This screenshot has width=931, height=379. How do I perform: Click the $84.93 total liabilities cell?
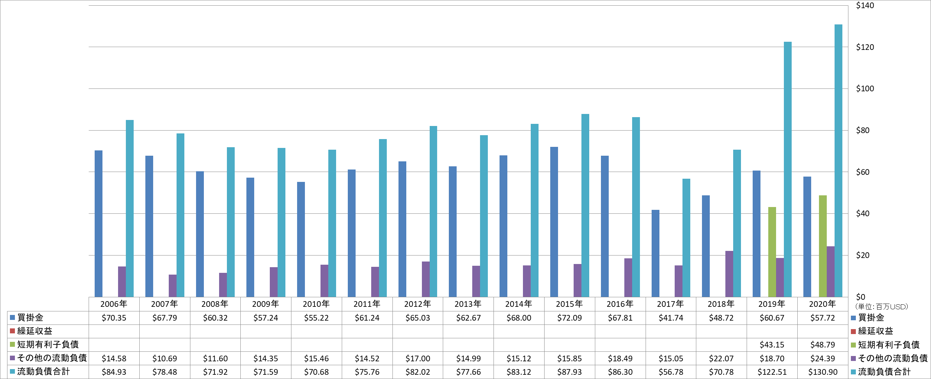click(114, 372)
